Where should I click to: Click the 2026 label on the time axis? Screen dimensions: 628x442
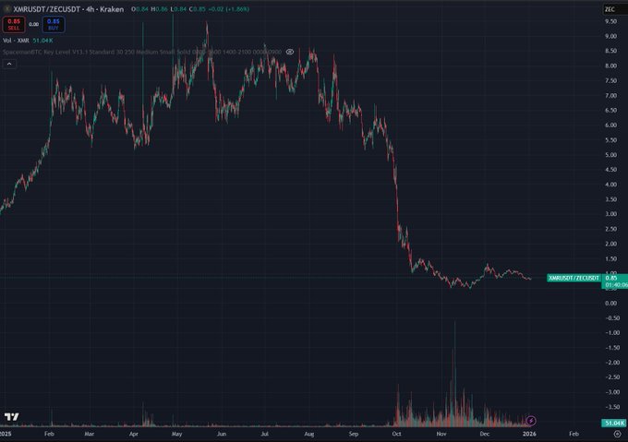[x=529, y=434]
